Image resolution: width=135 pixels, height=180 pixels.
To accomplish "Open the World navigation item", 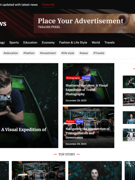I will (x=96, y=43).
